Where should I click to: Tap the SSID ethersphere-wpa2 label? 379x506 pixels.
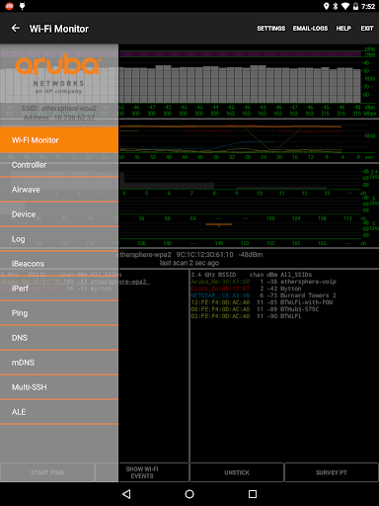59,108
